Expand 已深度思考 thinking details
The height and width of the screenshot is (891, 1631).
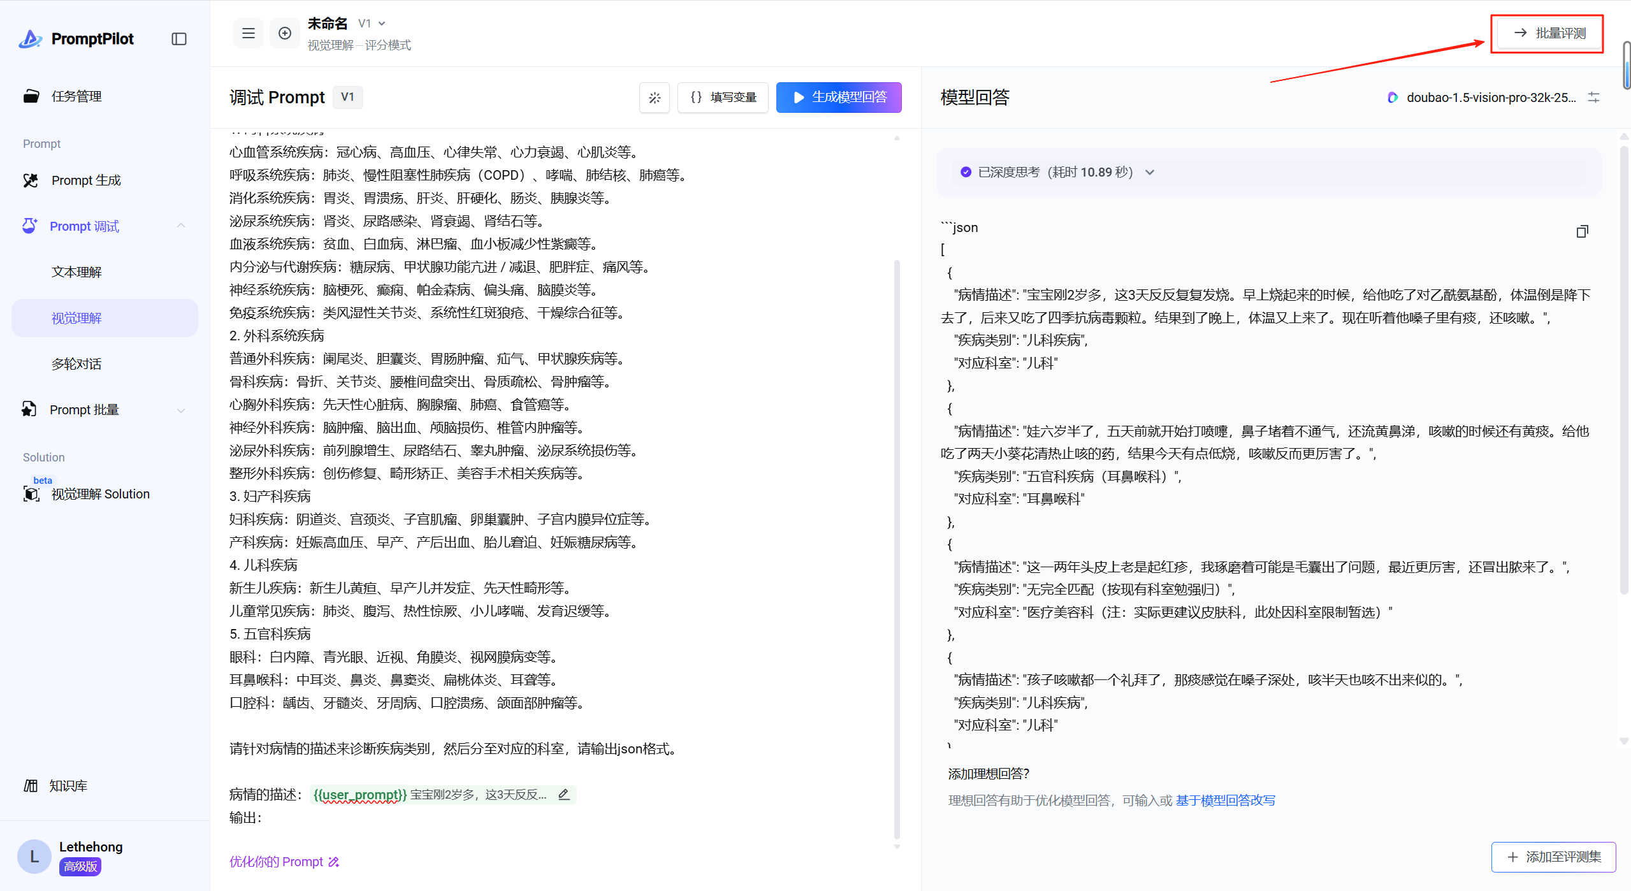(1150, 172)
